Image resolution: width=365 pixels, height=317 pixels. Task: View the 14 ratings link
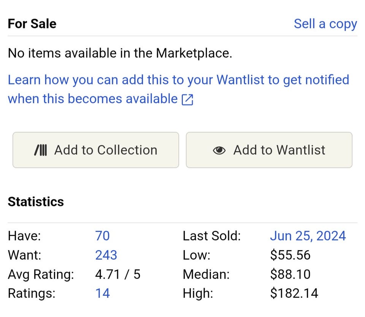[x=102, y=293]
